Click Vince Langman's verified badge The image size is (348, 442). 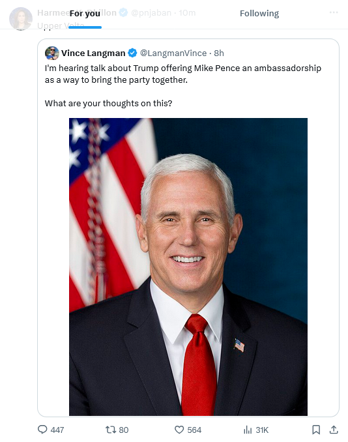click(x=132, y=53)
